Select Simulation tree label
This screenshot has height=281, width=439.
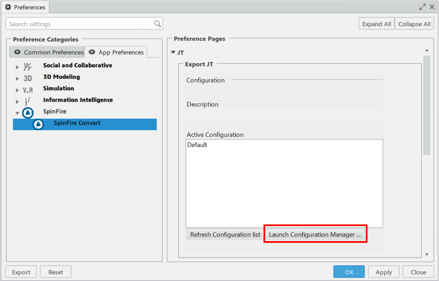pos(59,88)
